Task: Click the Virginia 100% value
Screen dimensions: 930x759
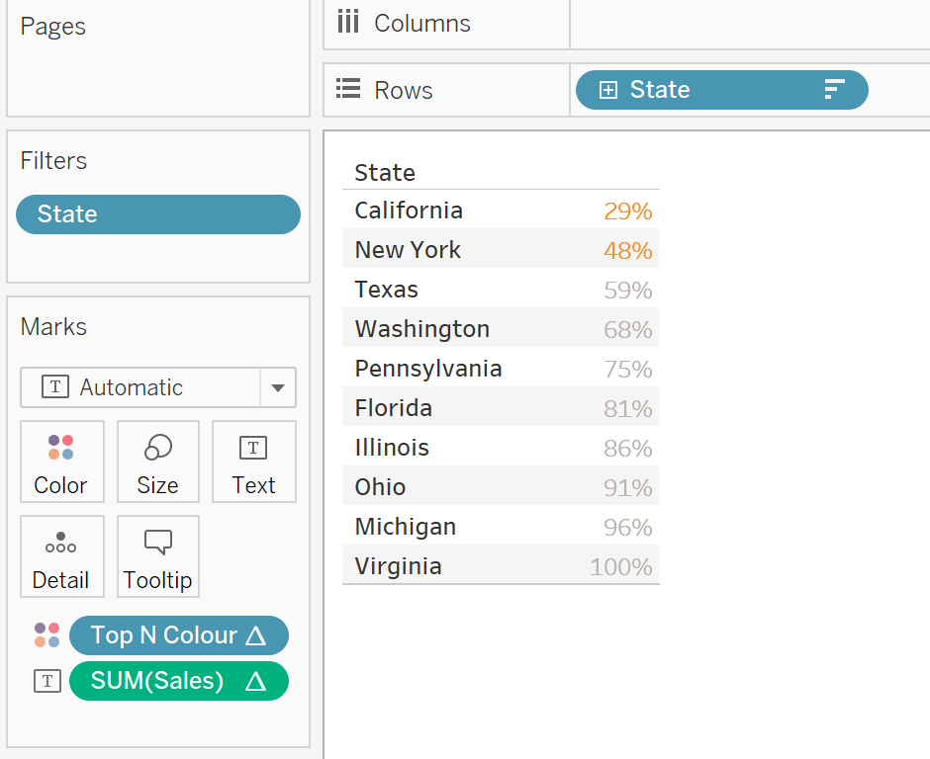Action: (x=620, y=566)
